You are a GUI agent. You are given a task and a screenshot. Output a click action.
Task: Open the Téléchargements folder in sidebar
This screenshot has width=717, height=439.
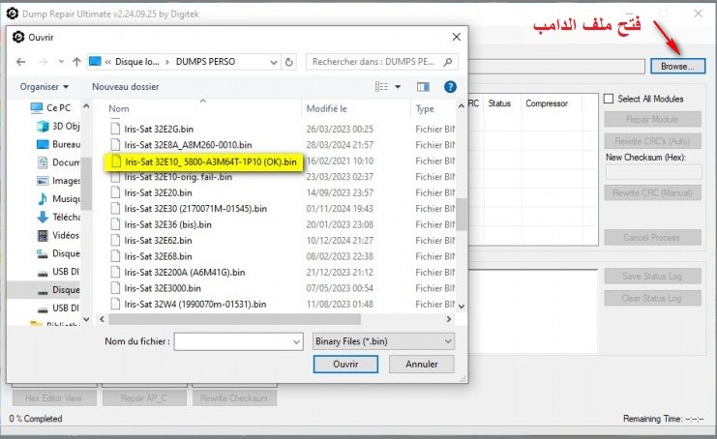(x=58, y=217)
